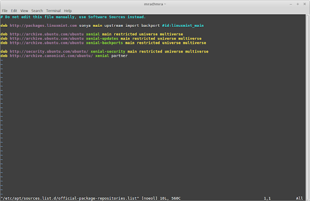
Task: Click the word 'sonya'
Action: click(85, 25)
